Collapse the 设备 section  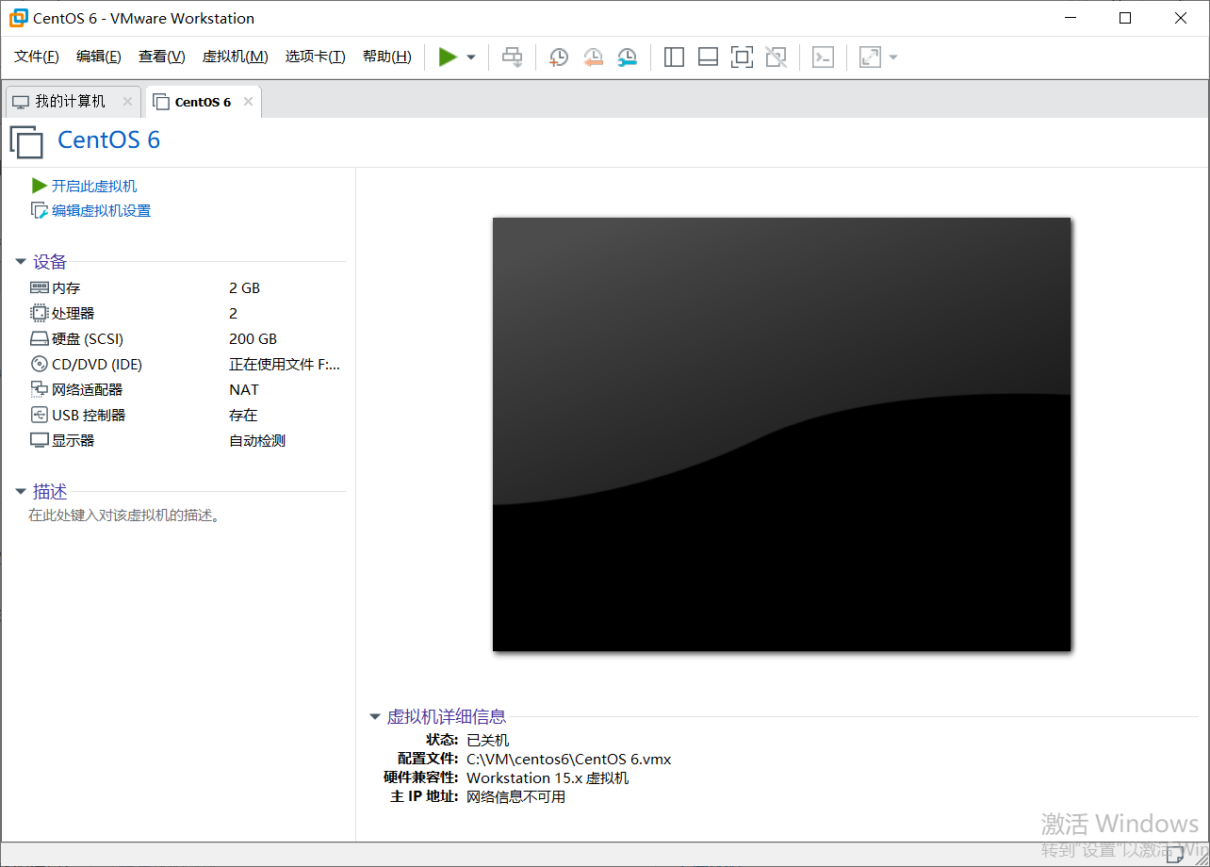point(21,262)
